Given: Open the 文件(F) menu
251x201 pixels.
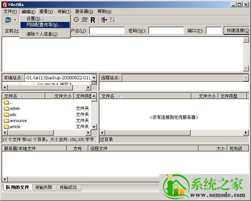Looking at the screenshot, I should [10, 11].
